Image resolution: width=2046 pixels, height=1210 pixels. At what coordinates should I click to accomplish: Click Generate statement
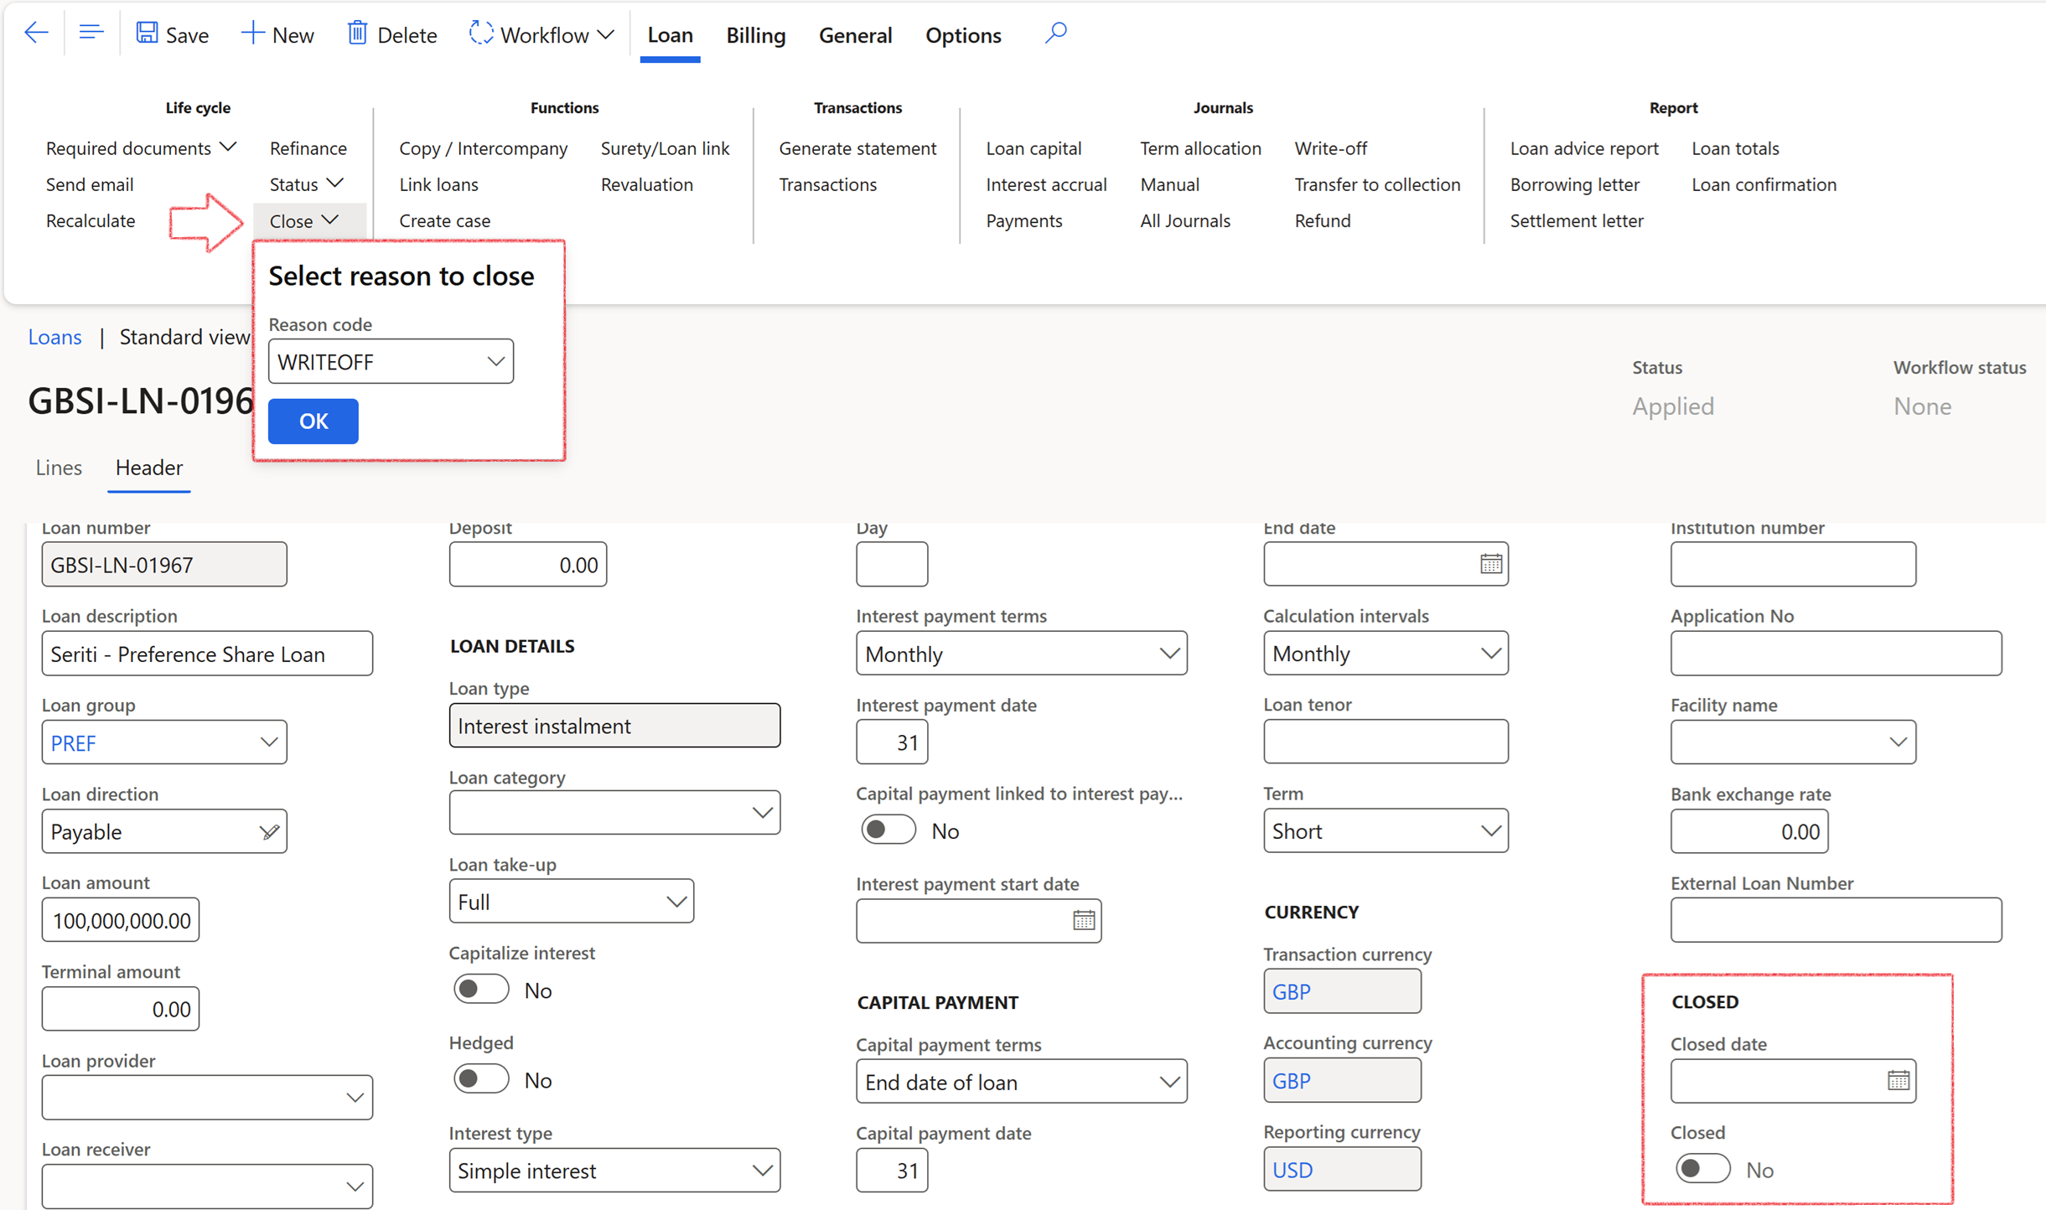click(x=857, y=148)
